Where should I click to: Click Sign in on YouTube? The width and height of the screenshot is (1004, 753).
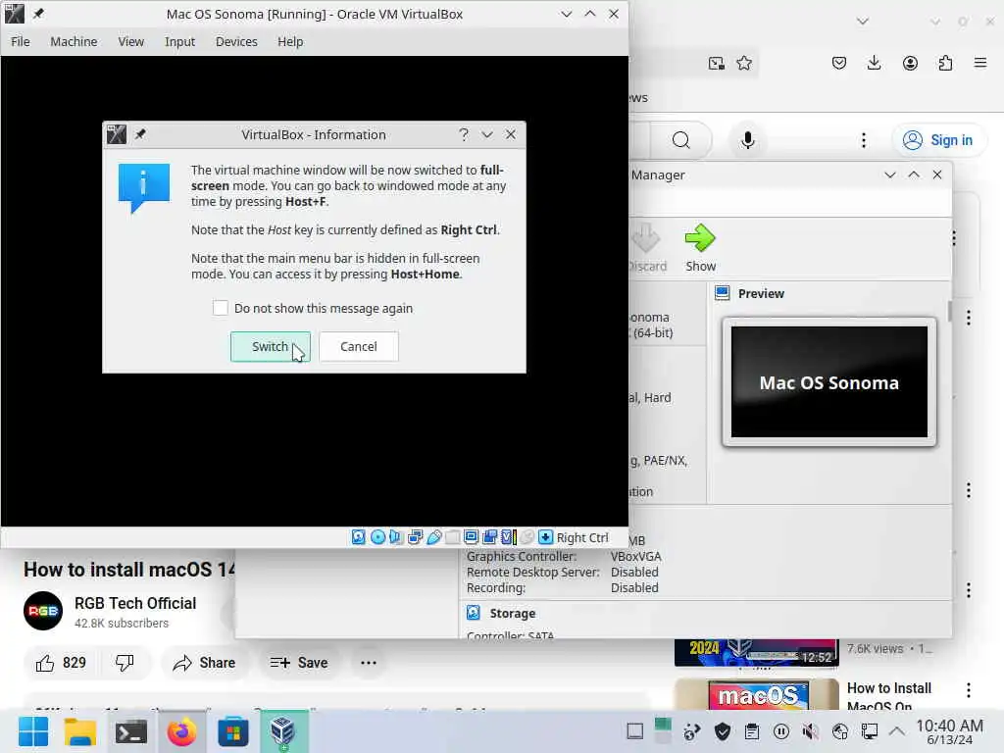pyautogui.click(x=938, y=140)
